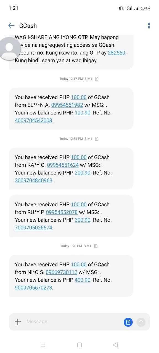Tap the GCash conversation title
Viewport: 159px width, 353px height.
click(x=28, y=26)
